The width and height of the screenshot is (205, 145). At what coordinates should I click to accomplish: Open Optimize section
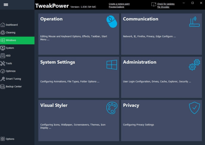pos(17,71)
